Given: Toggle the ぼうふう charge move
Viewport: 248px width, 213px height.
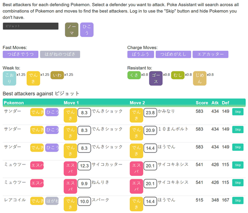Looking at the screenshot, I should point(141,54).
